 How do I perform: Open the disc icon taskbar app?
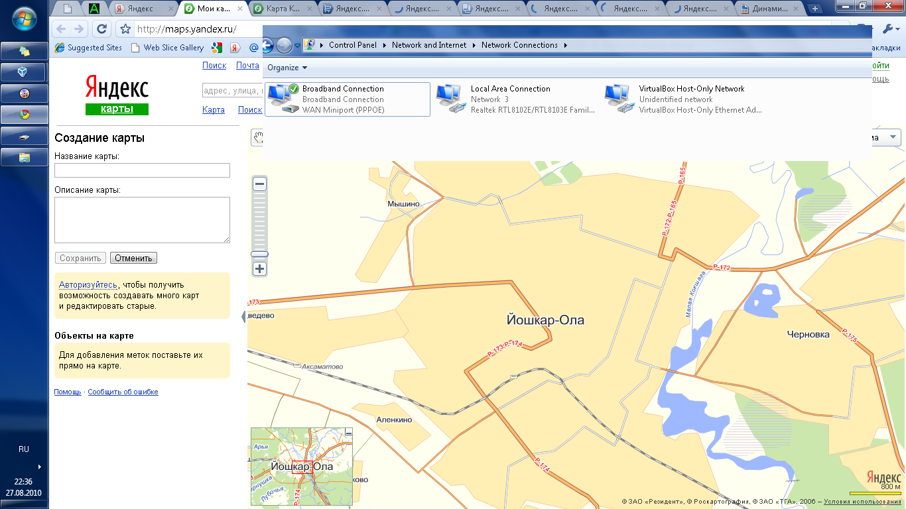25,93
